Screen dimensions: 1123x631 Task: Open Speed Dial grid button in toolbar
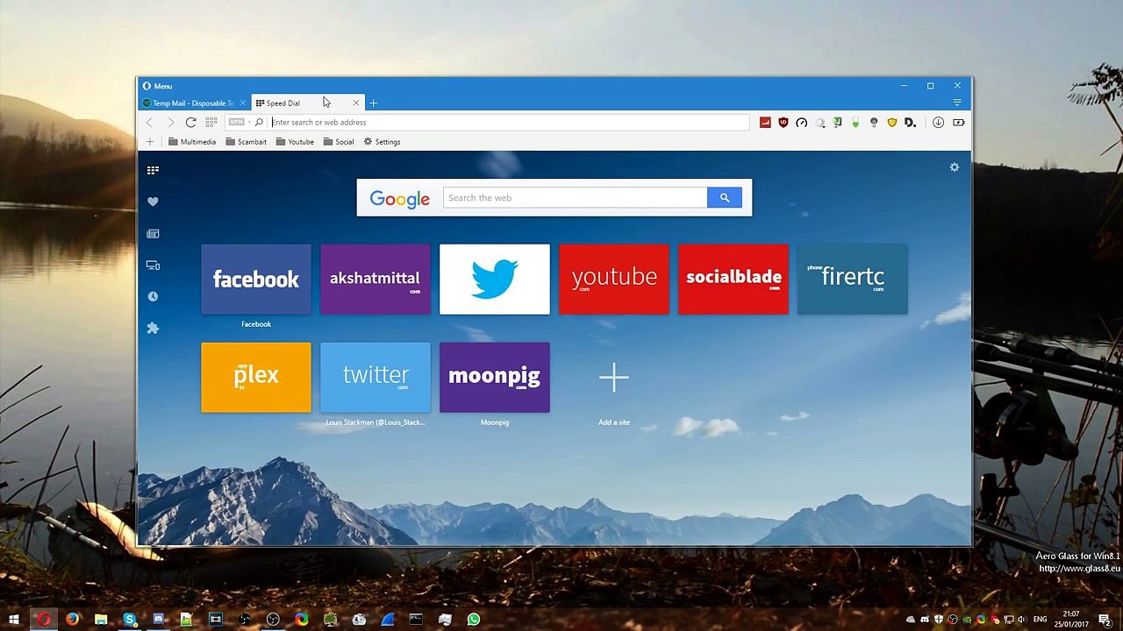[x=211, y=123]
